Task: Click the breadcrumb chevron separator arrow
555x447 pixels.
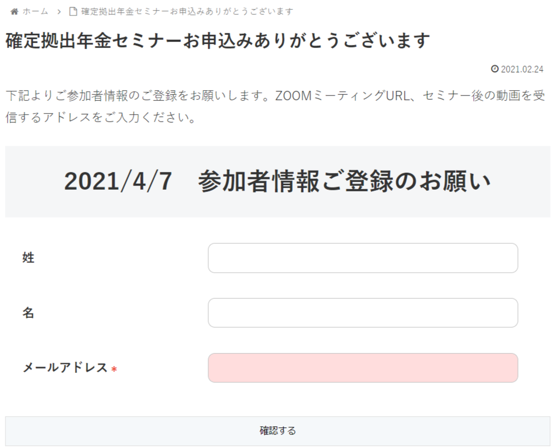Action: click(59, 11)
